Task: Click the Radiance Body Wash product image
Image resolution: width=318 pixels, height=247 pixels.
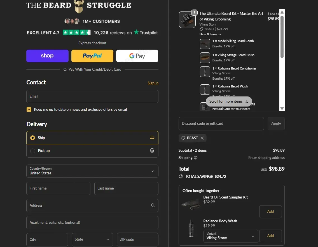Action: pos(191,228)
